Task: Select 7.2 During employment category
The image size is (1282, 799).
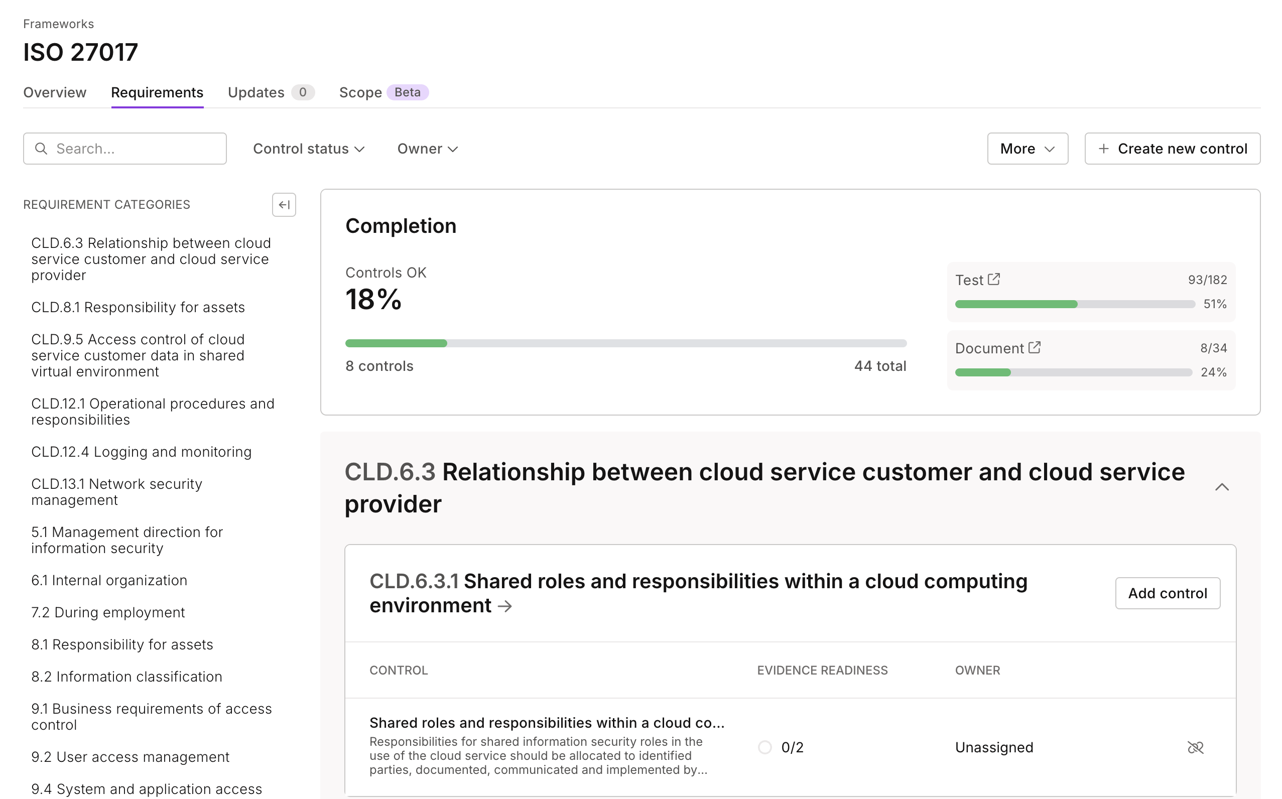Action: 108,612
